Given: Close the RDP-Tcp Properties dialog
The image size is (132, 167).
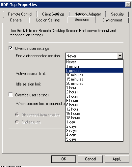Looking at the screenshot, I should tap(128, 5).
